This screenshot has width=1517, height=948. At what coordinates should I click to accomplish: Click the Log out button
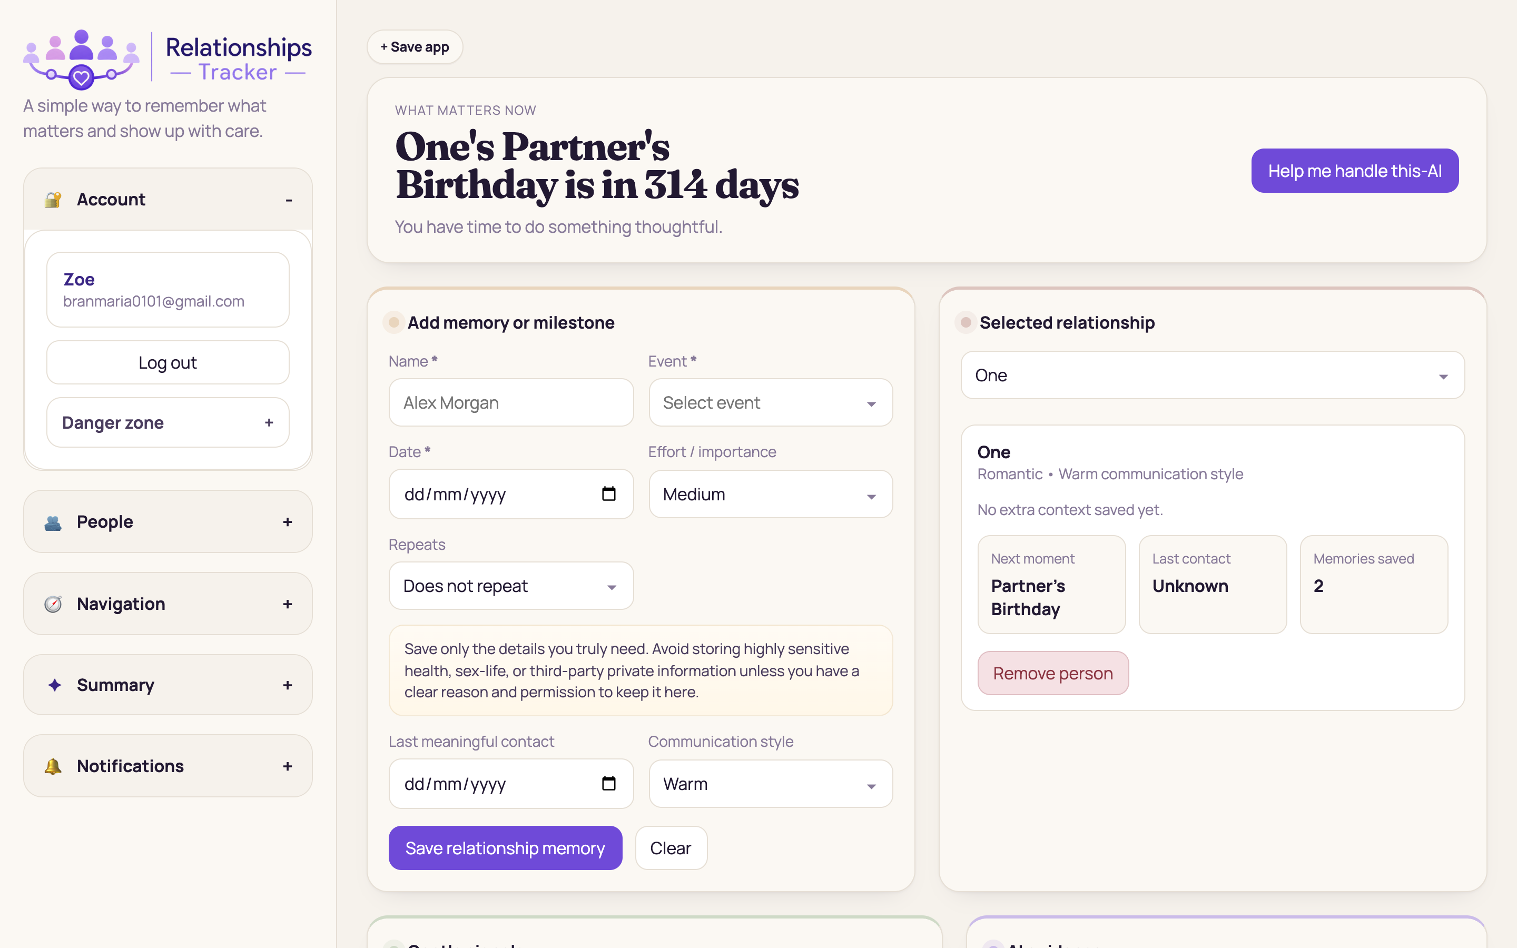[x=168, y=362]
